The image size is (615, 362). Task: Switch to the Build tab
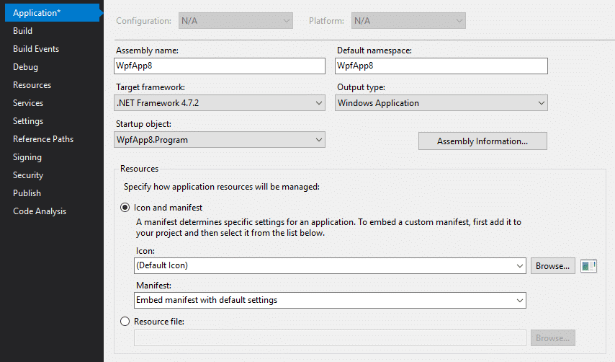click(23, 30)
